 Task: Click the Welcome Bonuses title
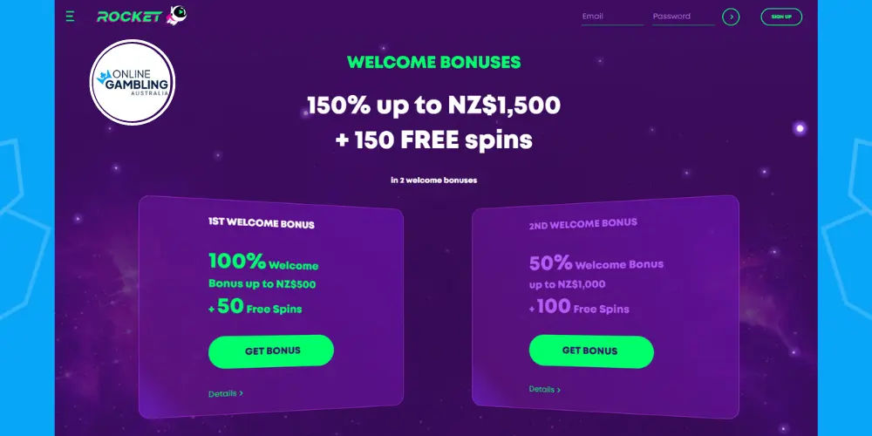433,62
